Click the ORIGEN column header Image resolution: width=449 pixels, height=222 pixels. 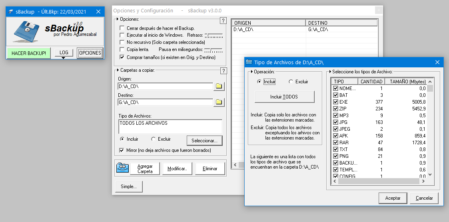(268, 23)
